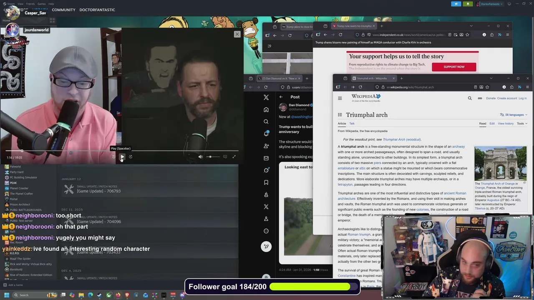Click Create account on Wikipedia
The image size is (534, 300).
pos(507,98)
